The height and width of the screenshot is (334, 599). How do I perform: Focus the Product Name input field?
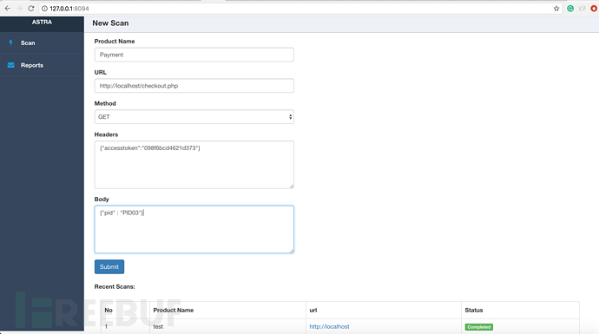tap(194, 55)
